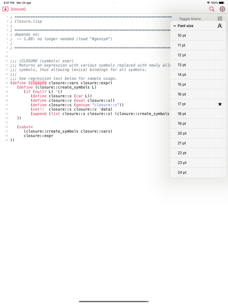Tap the battery indicator in status bar
This screenshot has width=228, height=304.
[222, 3]
